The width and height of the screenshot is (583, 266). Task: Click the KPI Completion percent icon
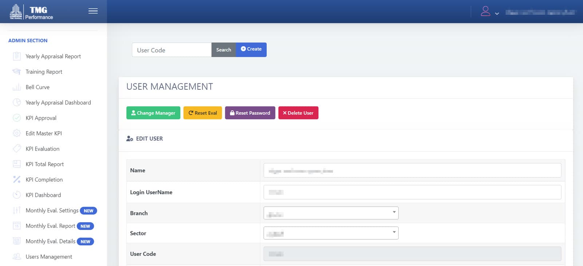coord(17,179)
